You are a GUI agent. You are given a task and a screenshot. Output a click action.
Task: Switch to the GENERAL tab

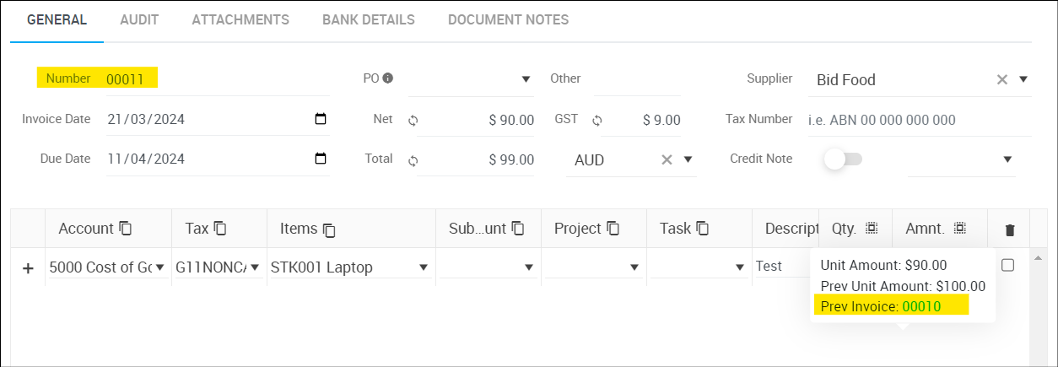coord(57,19)
